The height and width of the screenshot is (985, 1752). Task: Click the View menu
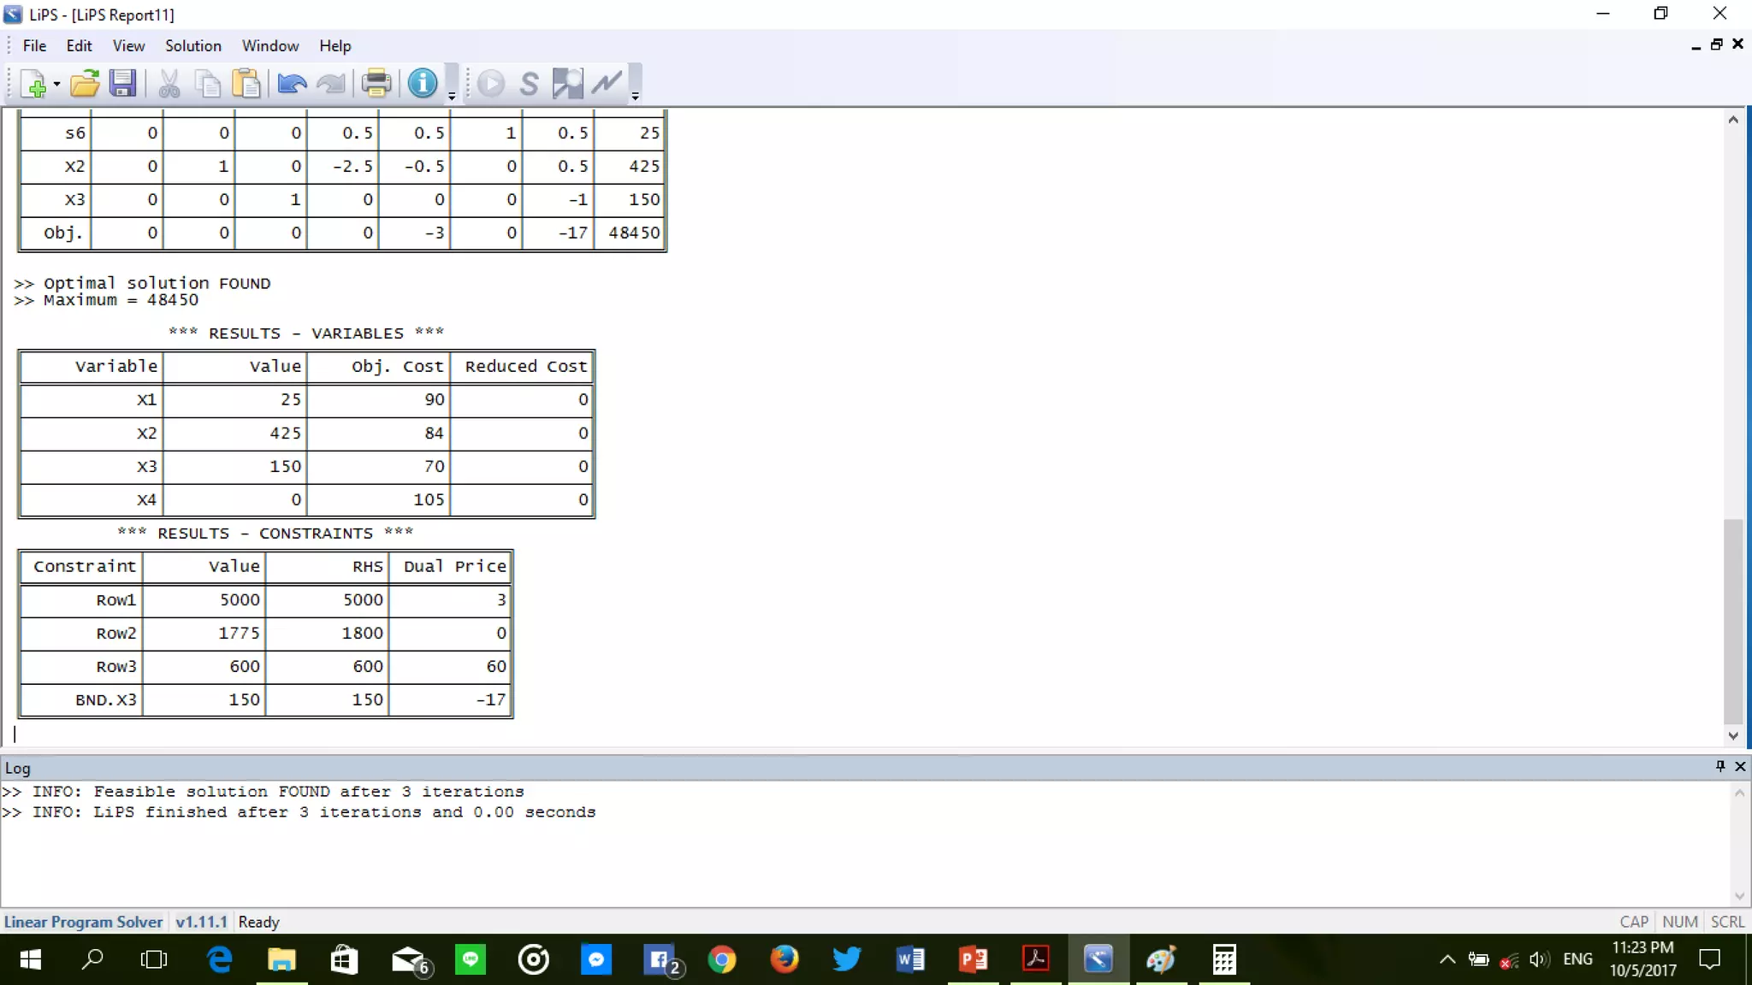coord(128,46)
